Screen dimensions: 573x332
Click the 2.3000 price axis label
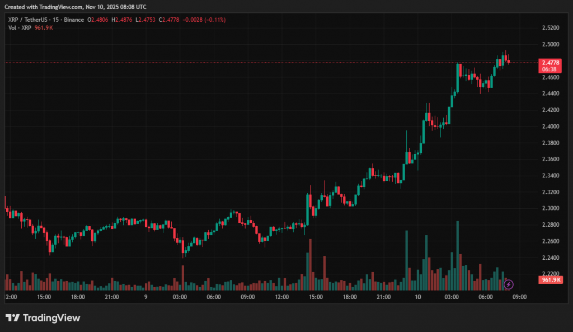point(550,208)
